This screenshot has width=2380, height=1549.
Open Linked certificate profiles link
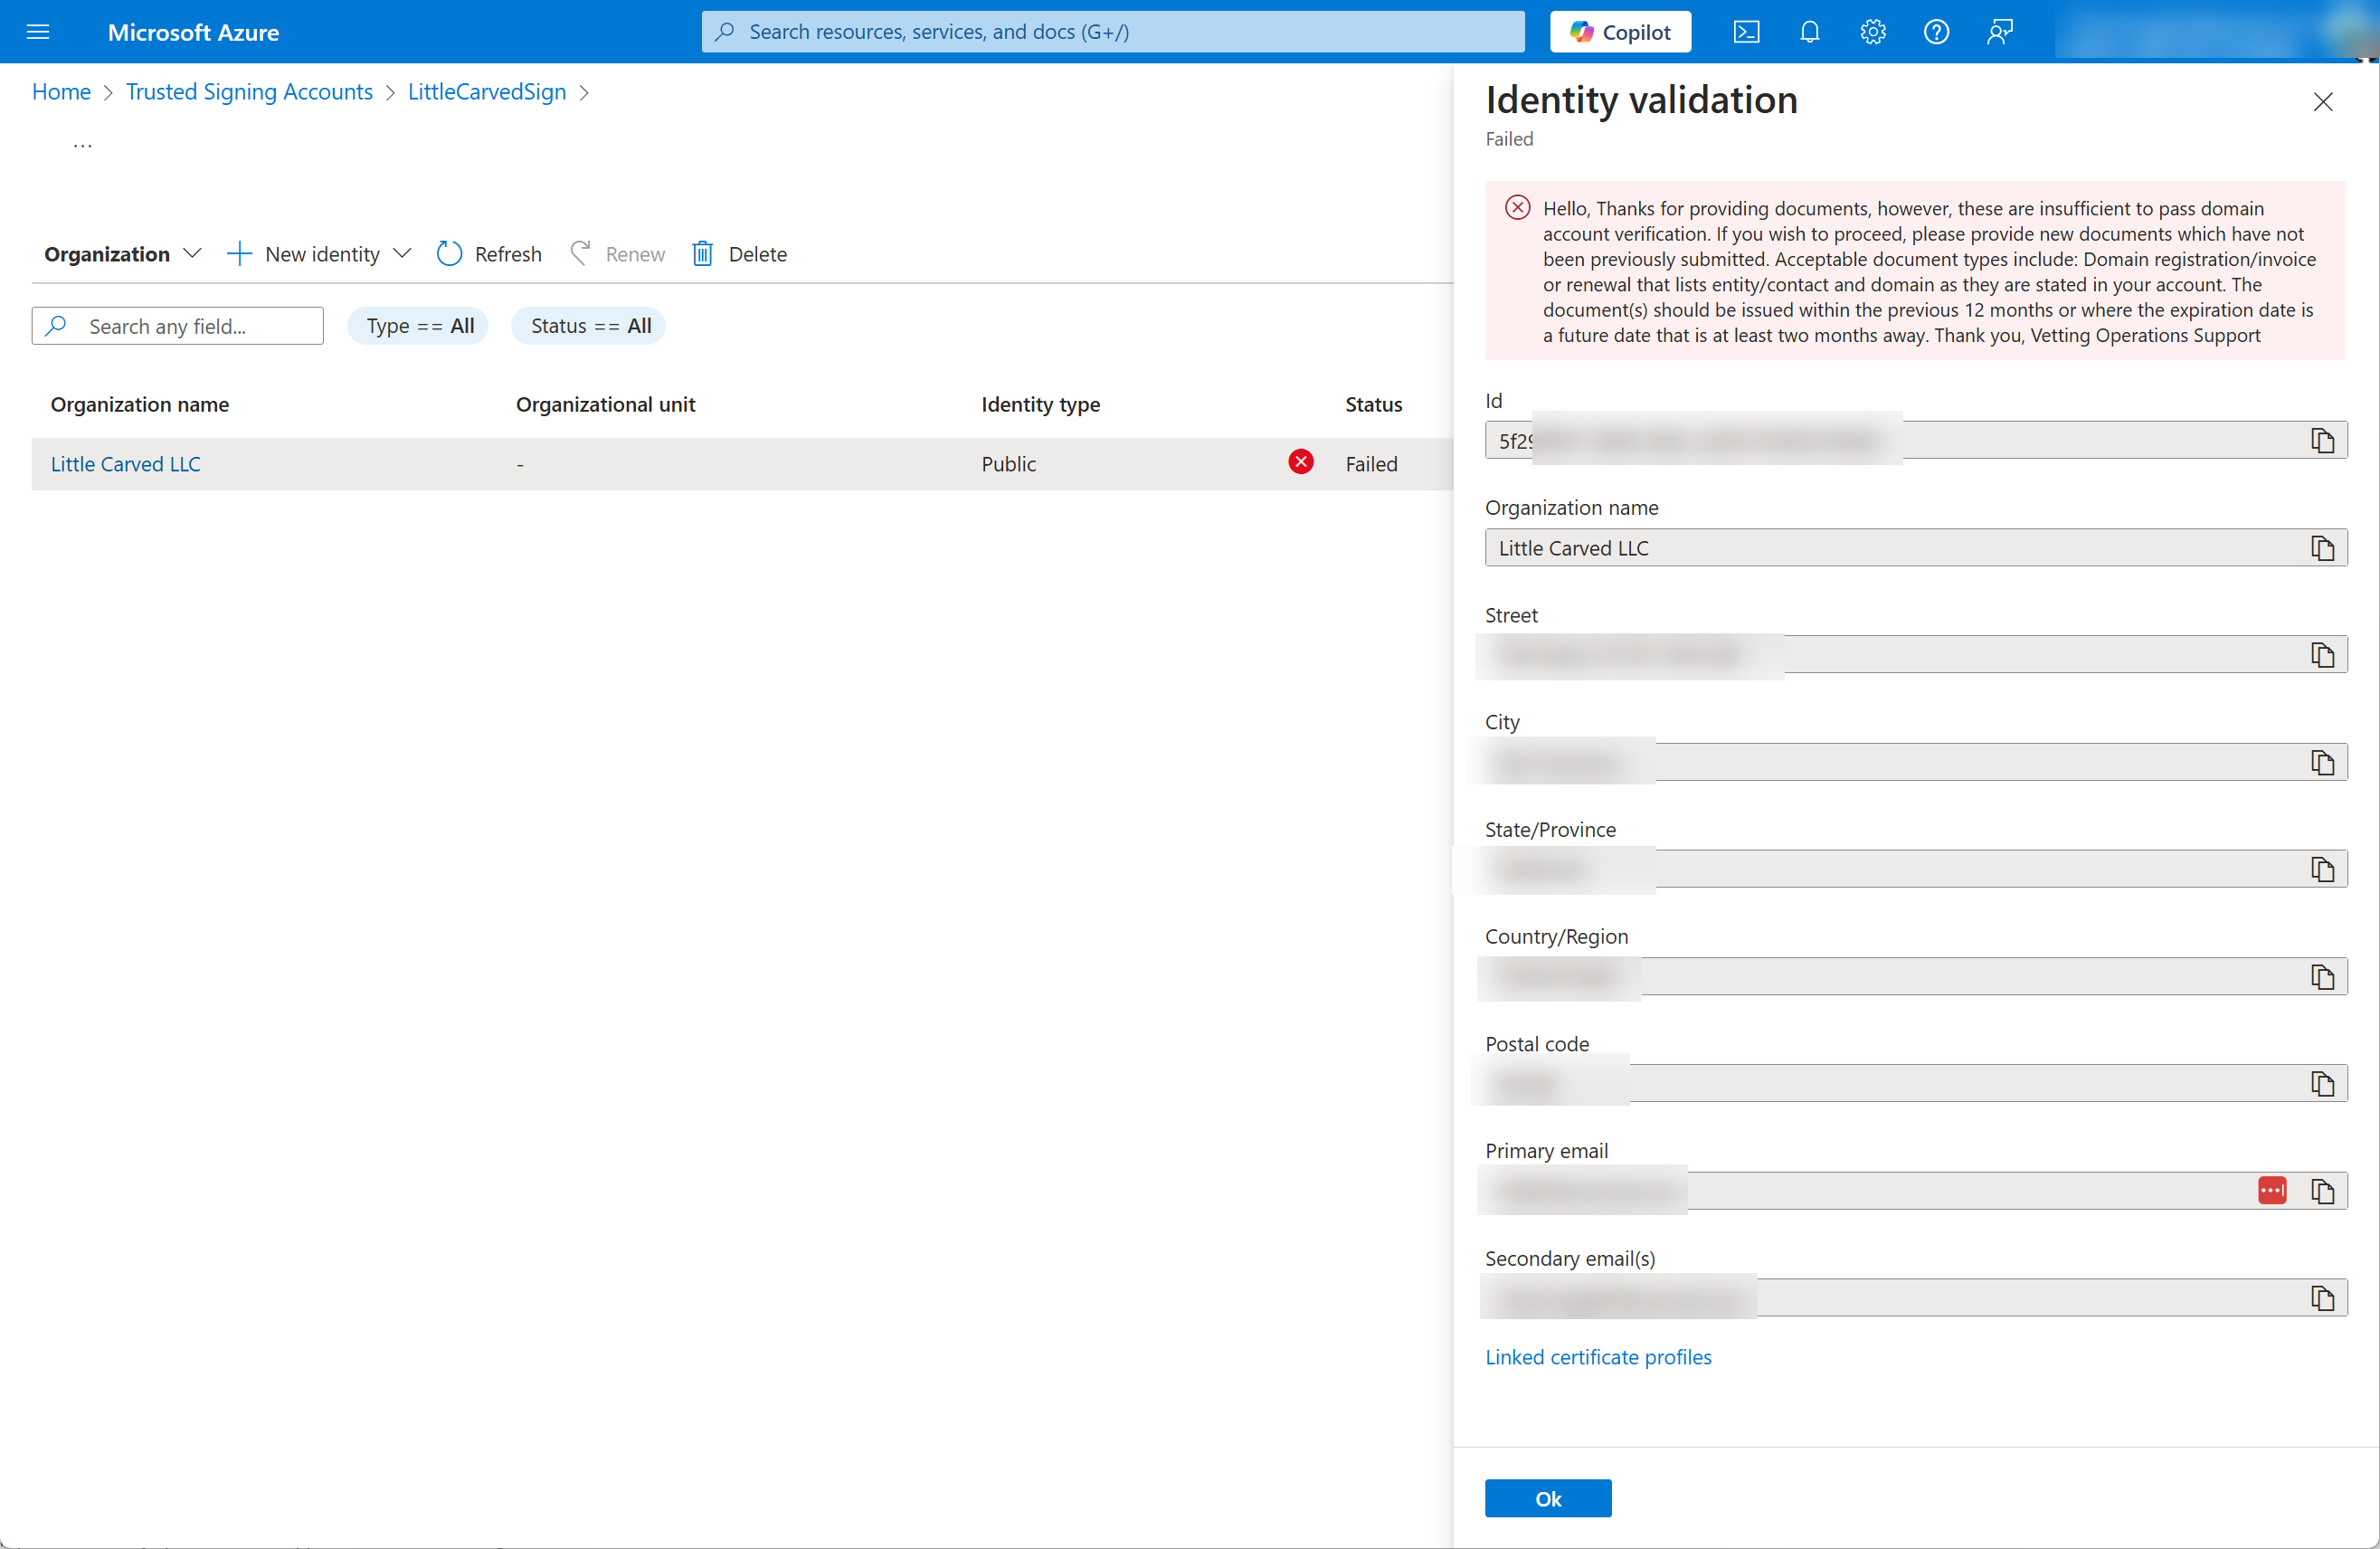[1598, 1357]
